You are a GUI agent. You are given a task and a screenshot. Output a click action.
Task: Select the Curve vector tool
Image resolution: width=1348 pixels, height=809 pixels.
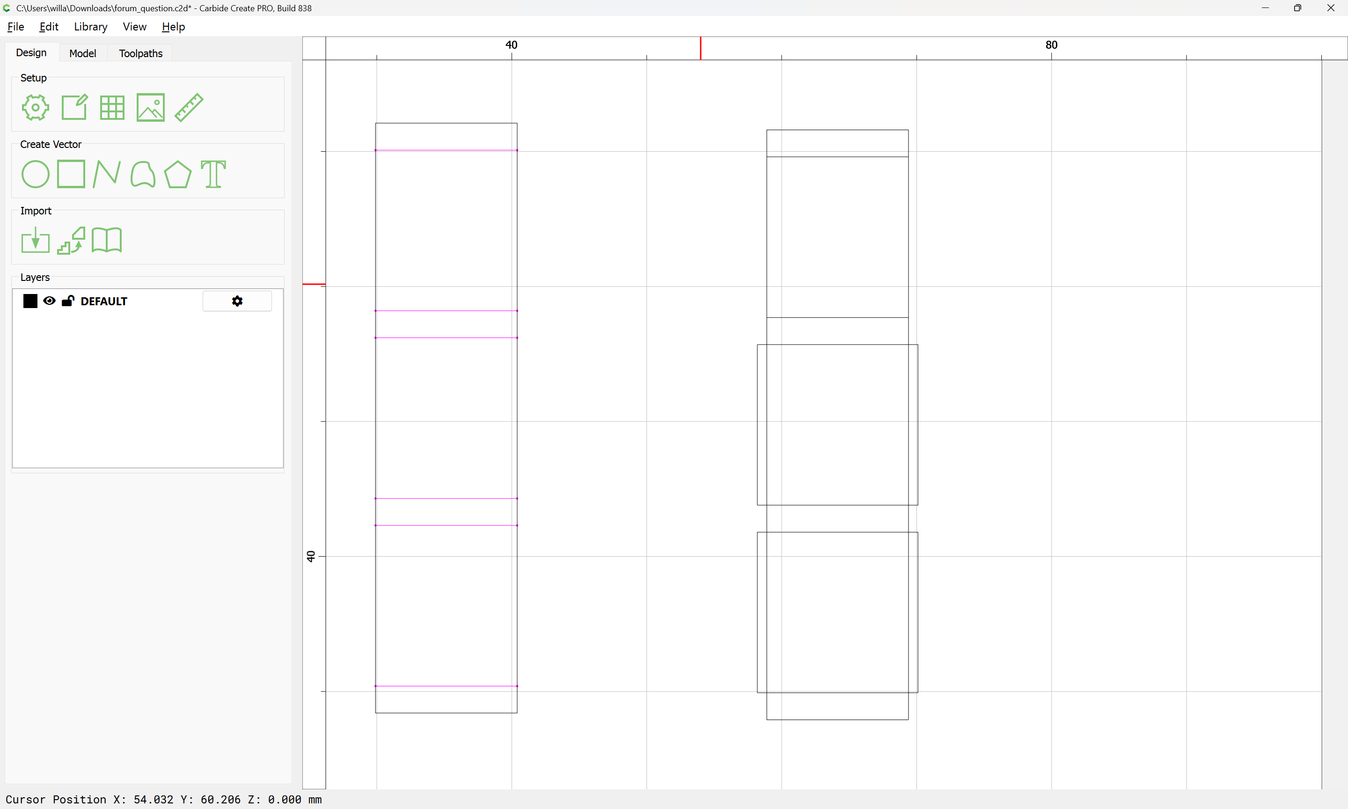pos(143,174)
